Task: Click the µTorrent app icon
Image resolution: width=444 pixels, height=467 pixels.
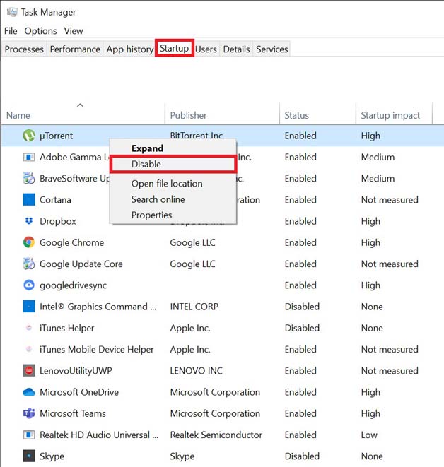Action: coord(29,136)
